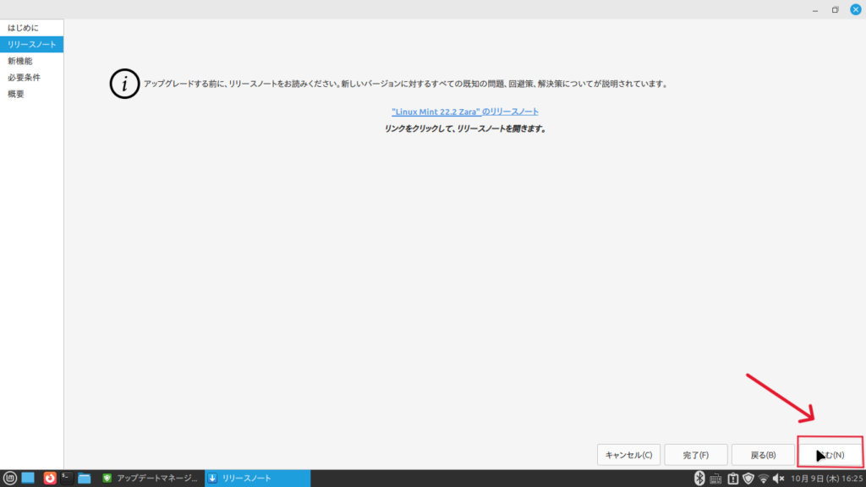The width and height of the screenshot is (866, 487).
Task: Click the clipboard notification tray icon
Action: (x=732, y=478)
